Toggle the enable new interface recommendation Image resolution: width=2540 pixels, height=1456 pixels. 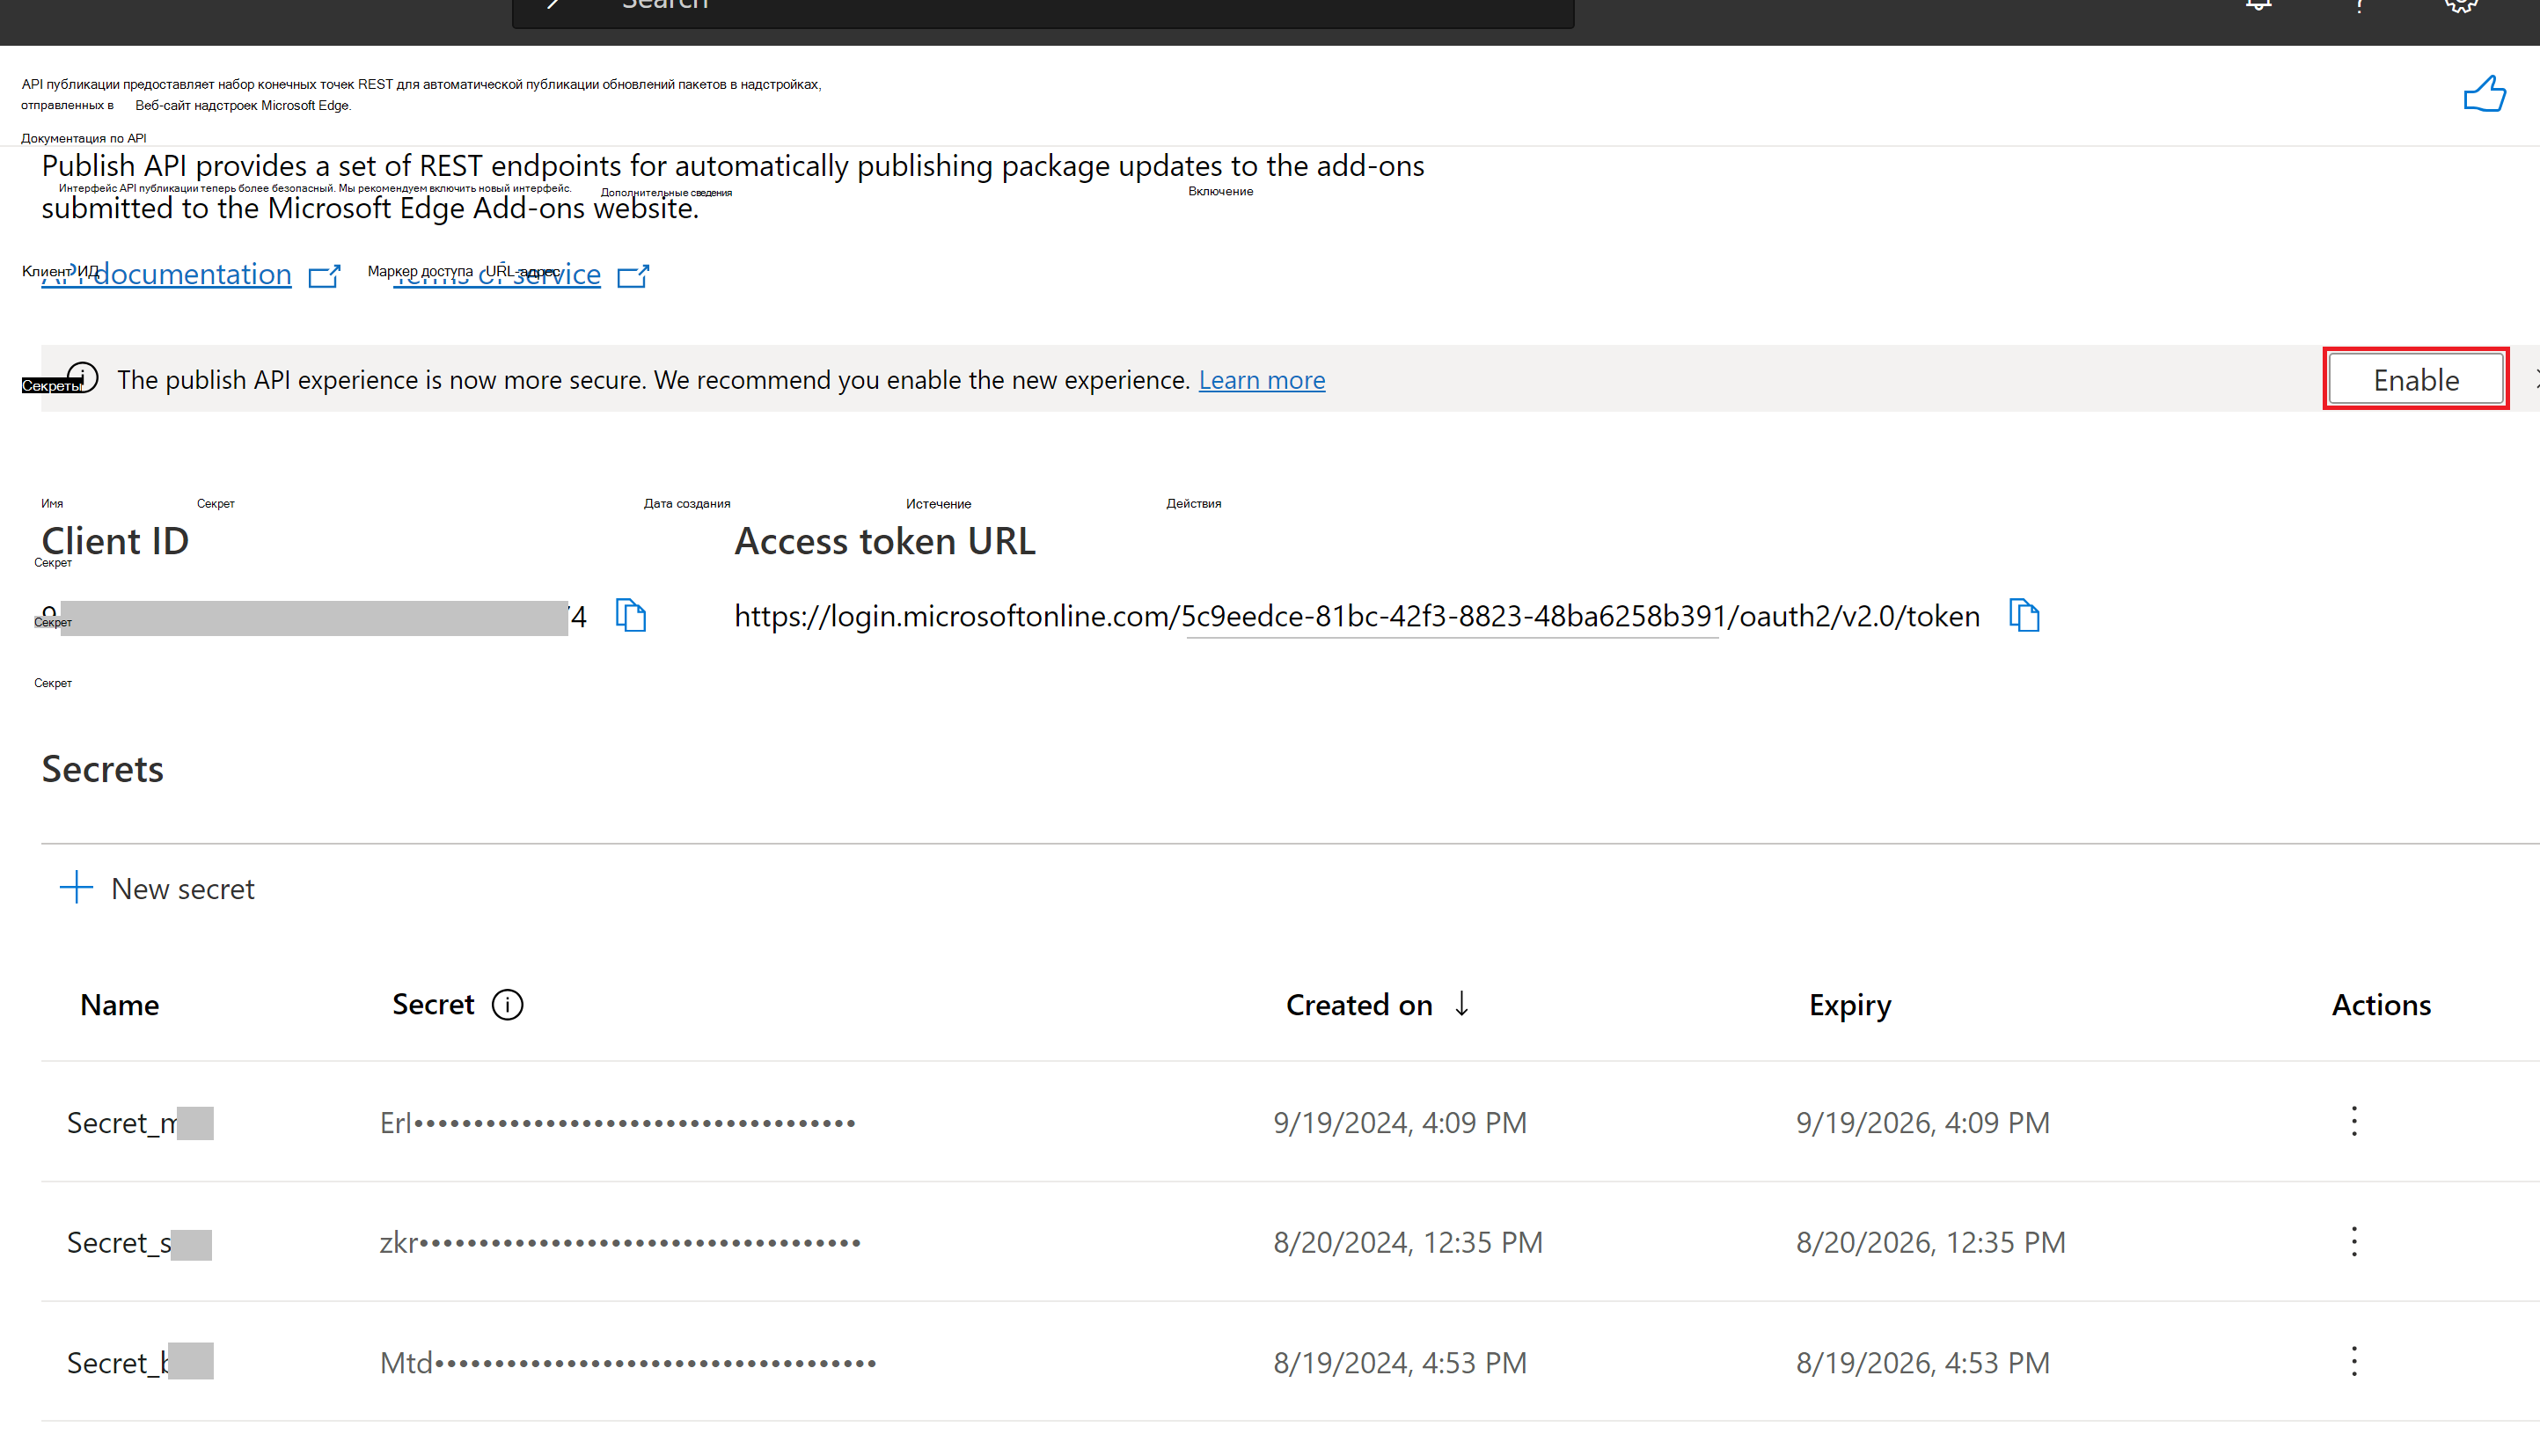click(x=2416, y=378)
